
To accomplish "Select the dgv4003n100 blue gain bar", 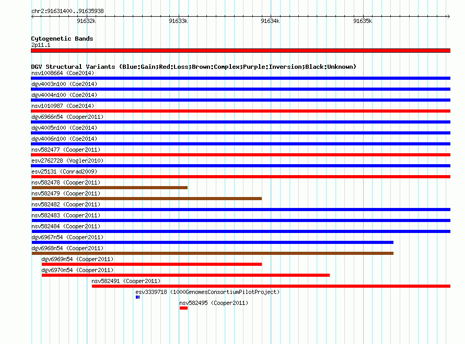I will [240, 89].
